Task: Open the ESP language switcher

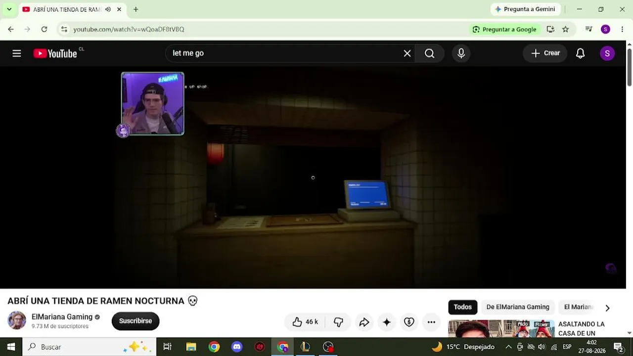Action: pos(567,347)
